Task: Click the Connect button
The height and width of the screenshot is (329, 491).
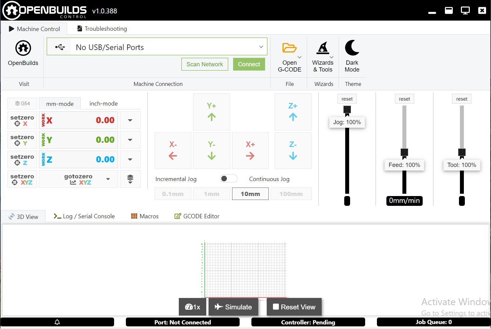Action: coord(249,64)
